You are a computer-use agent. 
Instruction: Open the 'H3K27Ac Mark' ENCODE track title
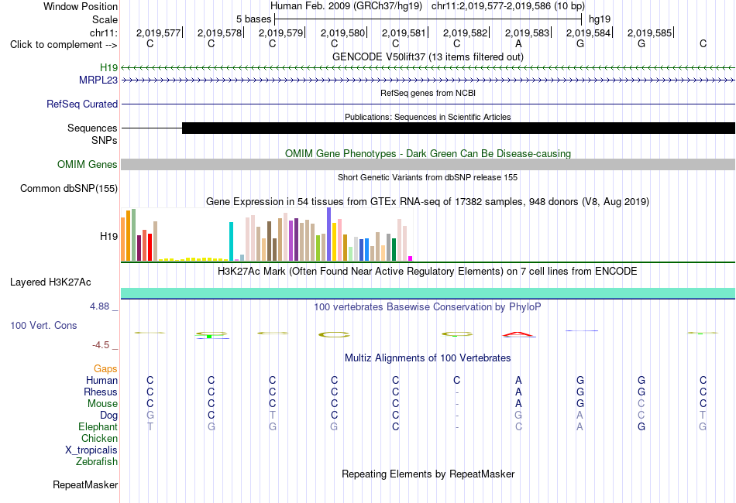(x=428, y=271)
